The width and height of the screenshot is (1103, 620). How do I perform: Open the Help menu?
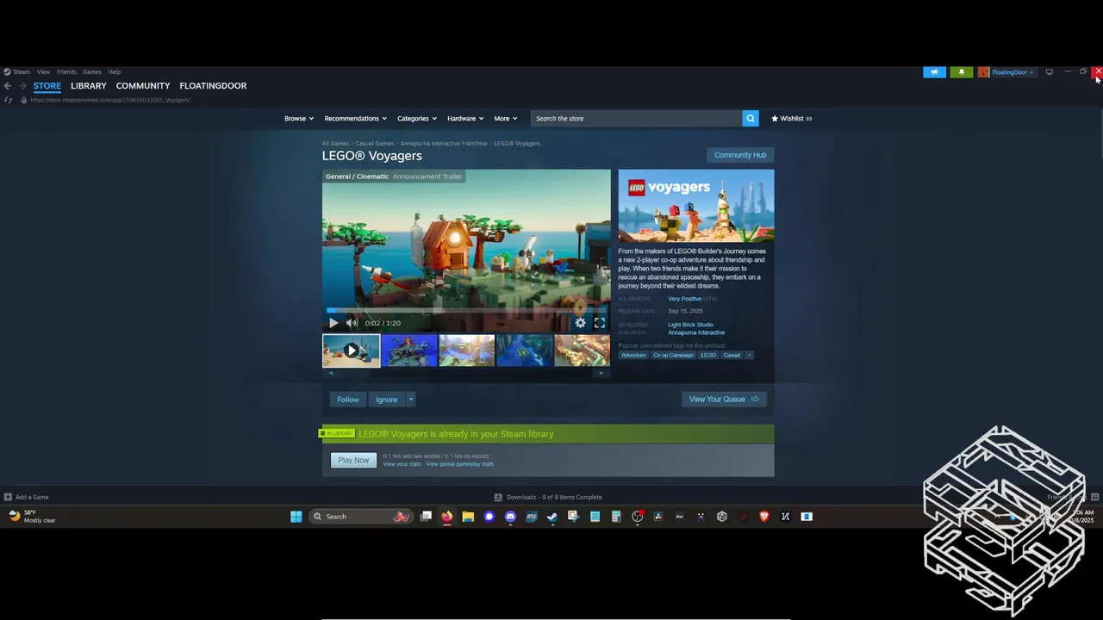pos(115,72)
